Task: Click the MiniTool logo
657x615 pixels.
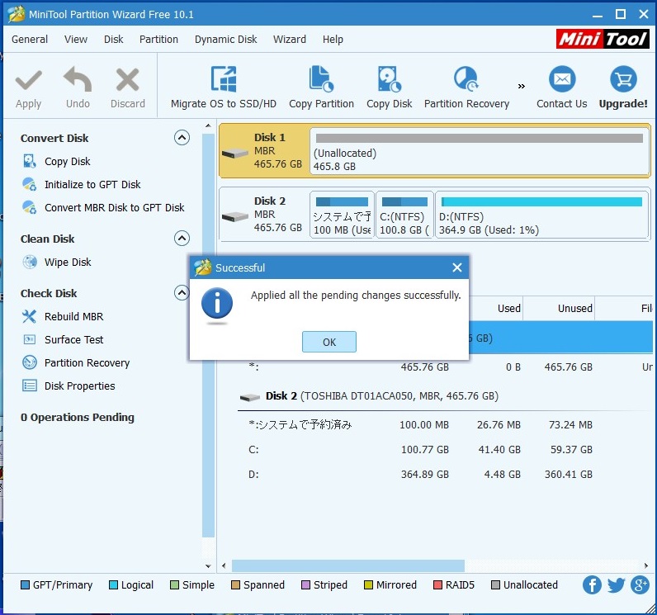Action: pyautogui.click(x=603, y=39)
